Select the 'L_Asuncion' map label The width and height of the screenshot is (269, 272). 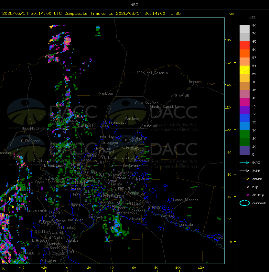click(x=147, y=126)
